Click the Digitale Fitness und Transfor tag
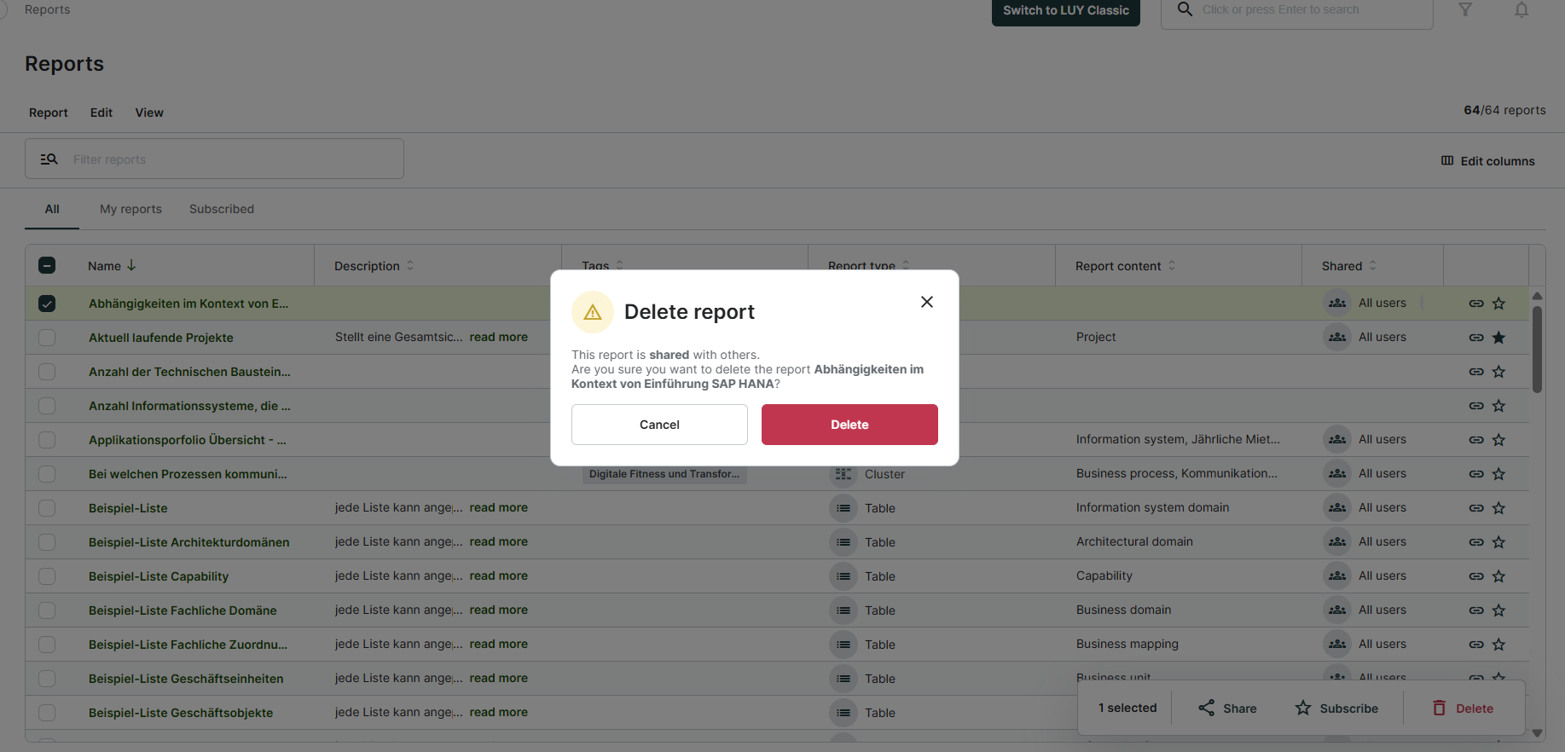Screen dimensions: 1565x752 [664, 474]
